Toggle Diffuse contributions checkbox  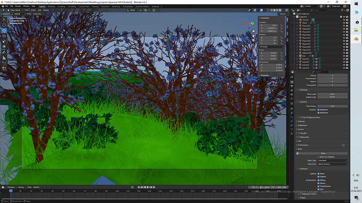(x=318, y=180)
